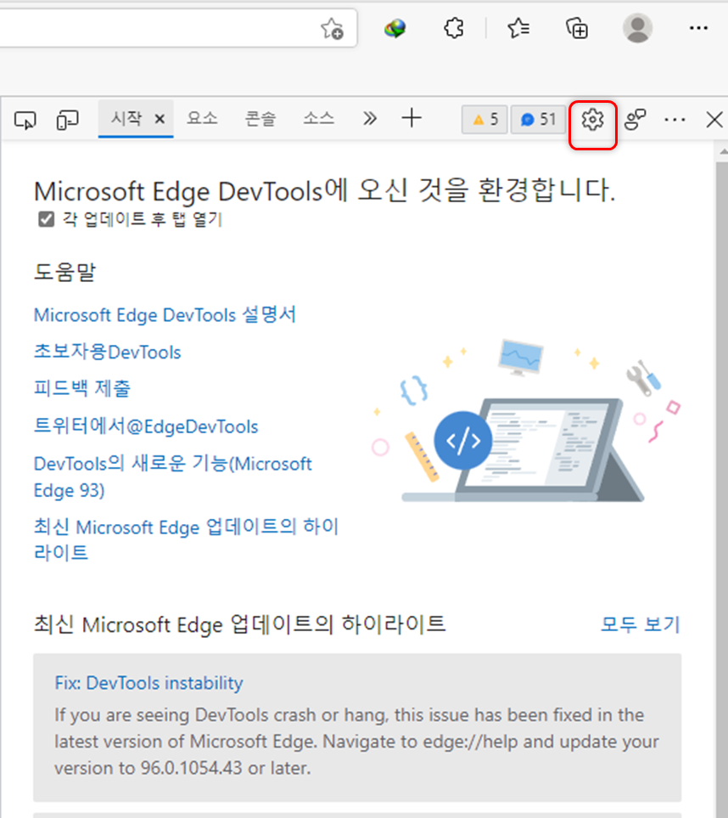
Task: Expand more tabs chevron
Action: click(369, 119)
